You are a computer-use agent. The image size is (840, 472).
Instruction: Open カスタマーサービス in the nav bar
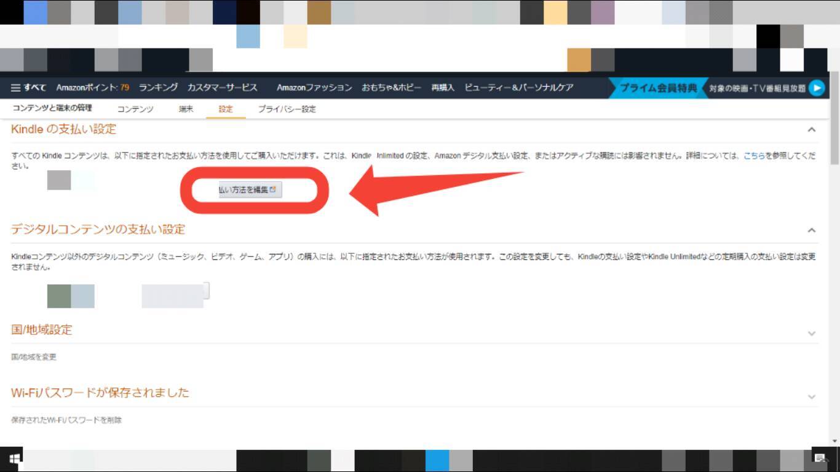(223, 88)
